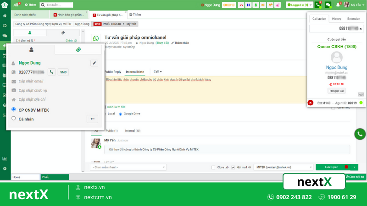Open the notifications bell
This screenshot has width=367, height=206.
click(x=338, y=5)
